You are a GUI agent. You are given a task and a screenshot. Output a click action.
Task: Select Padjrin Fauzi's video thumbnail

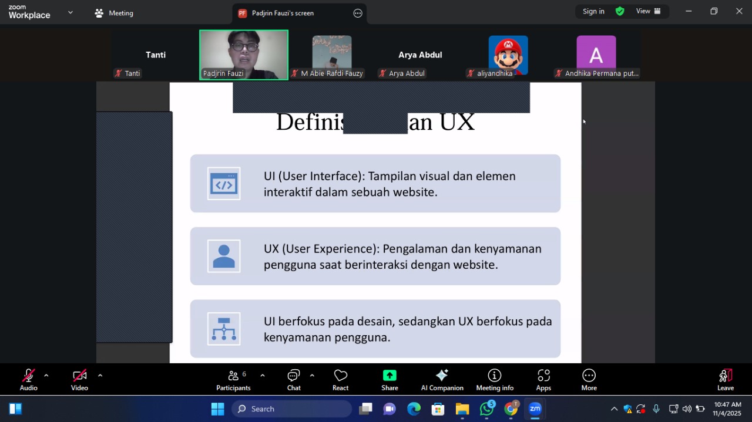point(244,55)
